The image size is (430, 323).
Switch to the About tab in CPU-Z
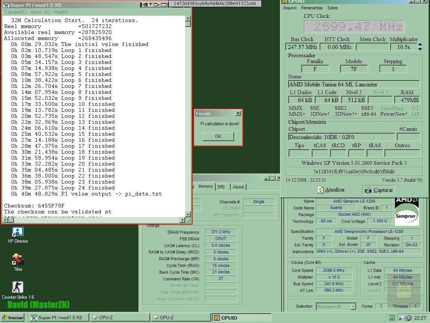click(x=238, y=187)
